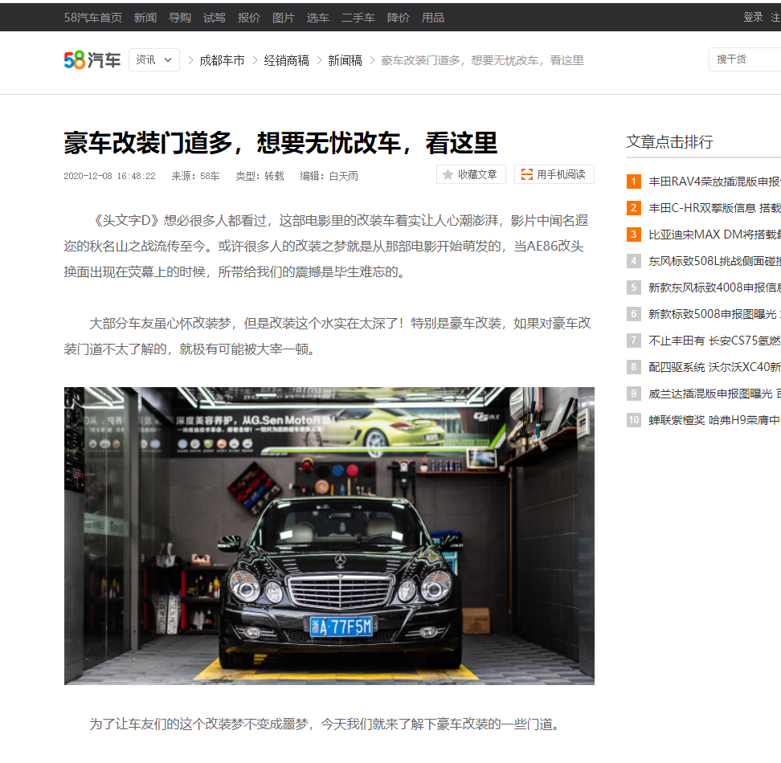
Task: Open 成都车市 breadcrumb
Action: [222, 60]
